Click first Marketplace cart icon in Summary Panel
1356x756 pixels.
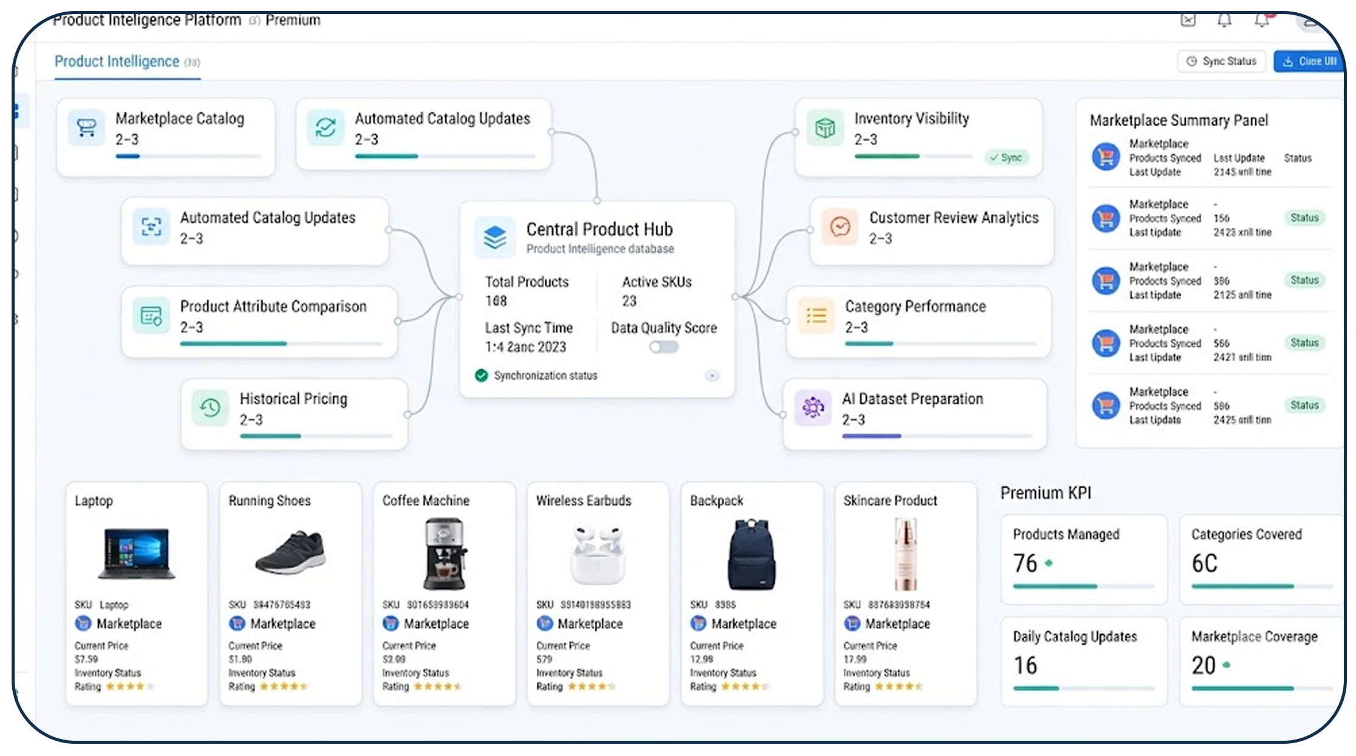point(1105,157)
